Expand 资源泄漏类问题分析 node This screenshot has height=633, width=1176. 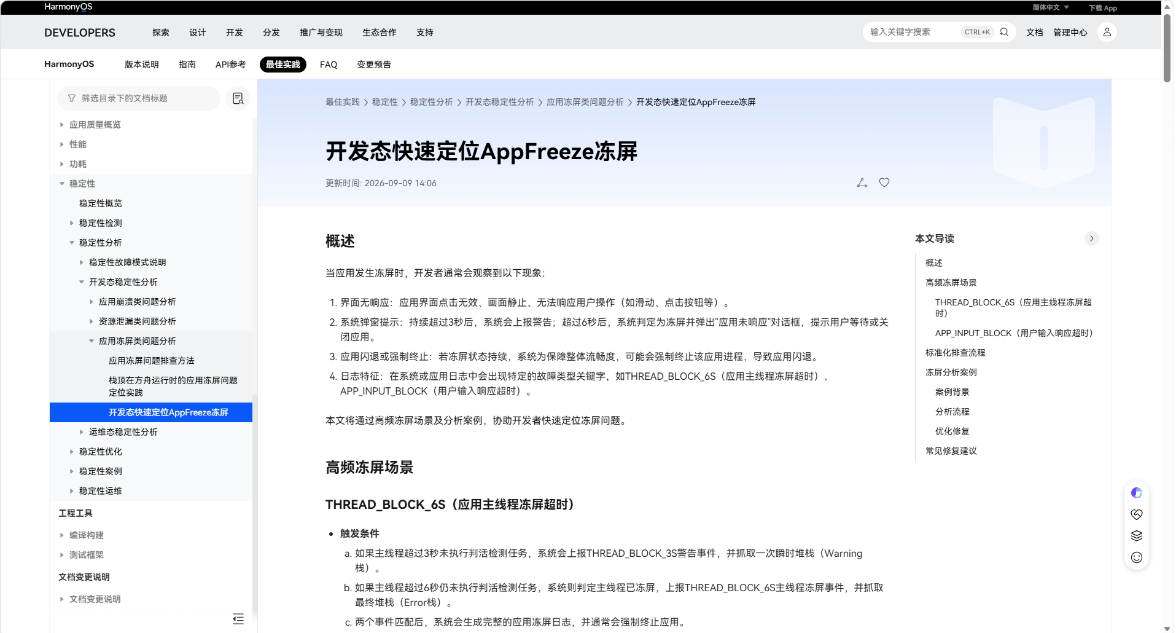click(x=91, y=321)
